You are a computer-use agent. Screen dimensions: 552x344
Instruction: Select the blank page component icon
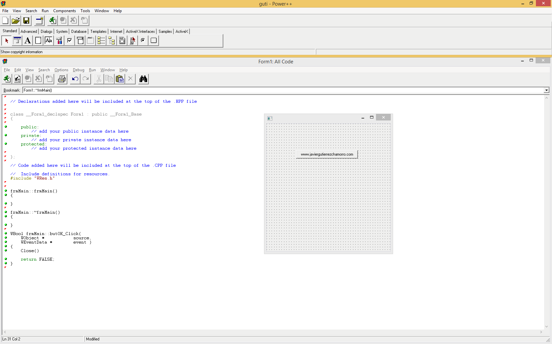[x=38, y=41]
